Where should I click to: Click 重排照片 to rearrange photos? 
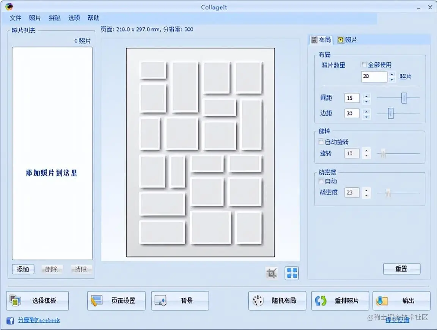pos(340,301)
